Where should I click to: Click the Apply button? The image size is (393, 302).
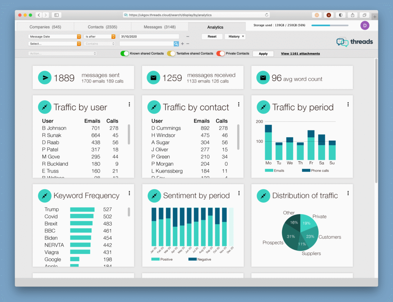point(263,53)
